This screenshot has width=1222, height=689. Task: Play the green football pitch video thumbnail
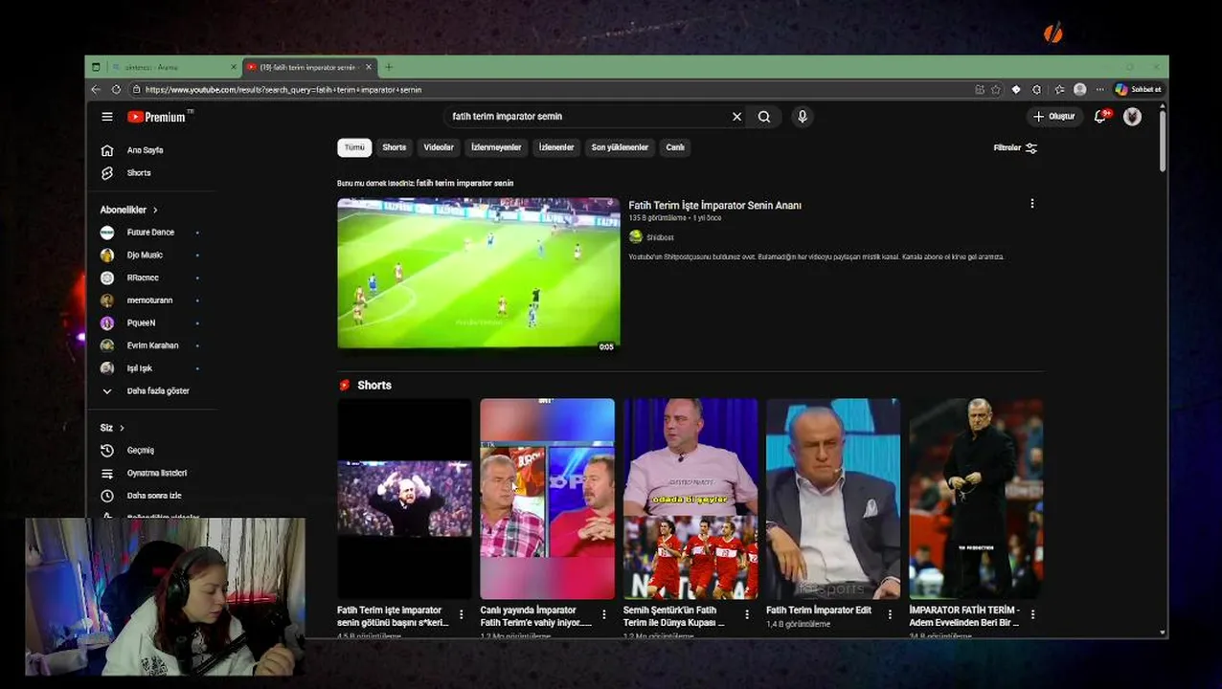(479, 275)
